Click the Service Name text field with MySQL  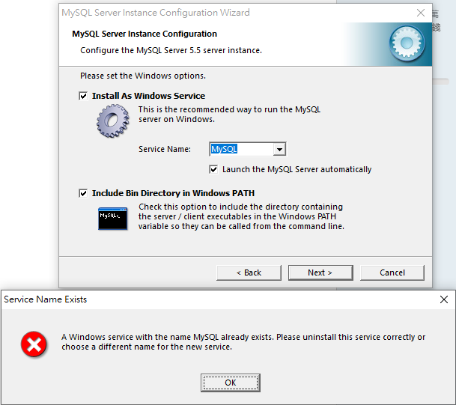point(241,149)
